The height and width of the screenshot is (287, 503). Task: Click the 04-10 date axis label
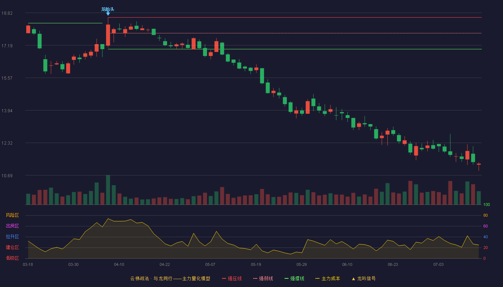coord(119,264)
